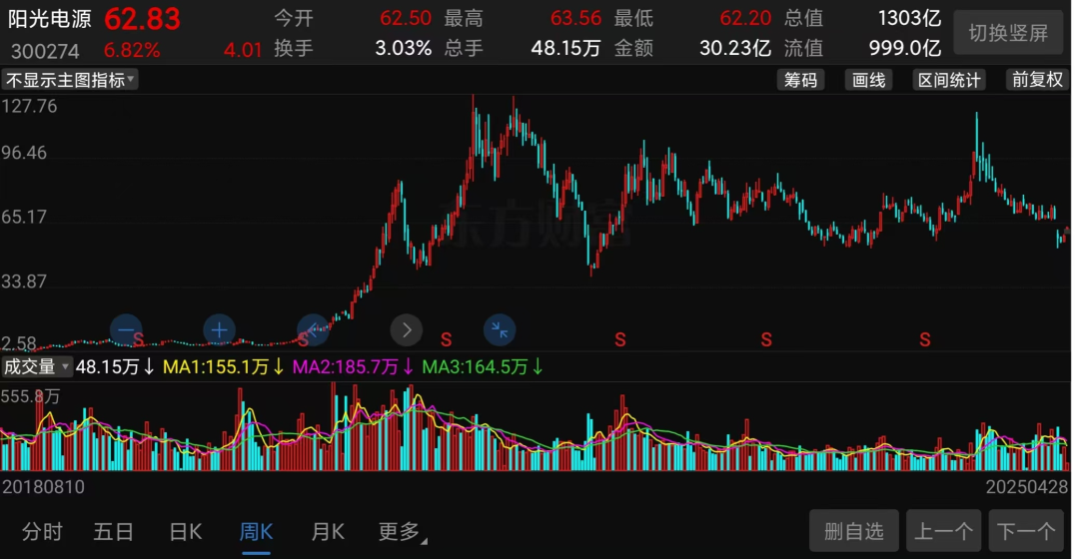Go to next stock with 下一个
Image resolution: width=1079 pixels, height=559 pixels.
point(1026,532)
